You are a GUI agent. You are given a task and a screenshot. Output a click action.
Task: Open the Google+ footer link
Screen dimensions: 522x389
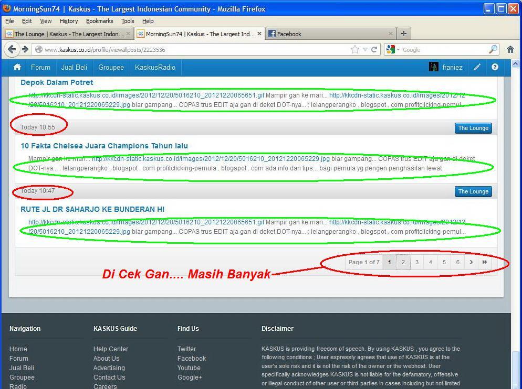pos(190,377)
